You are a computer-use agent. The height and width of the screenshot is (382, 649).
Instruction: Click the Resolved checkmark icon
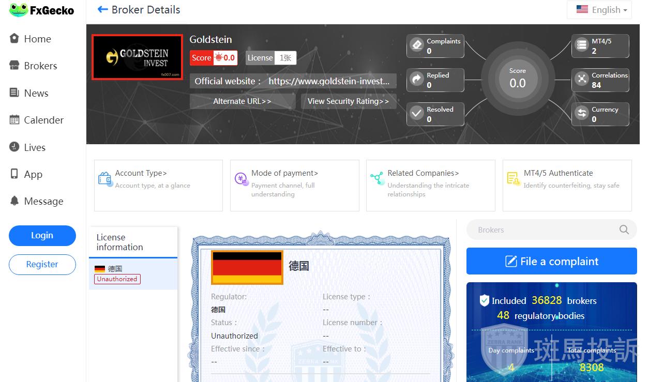[417, 114]
